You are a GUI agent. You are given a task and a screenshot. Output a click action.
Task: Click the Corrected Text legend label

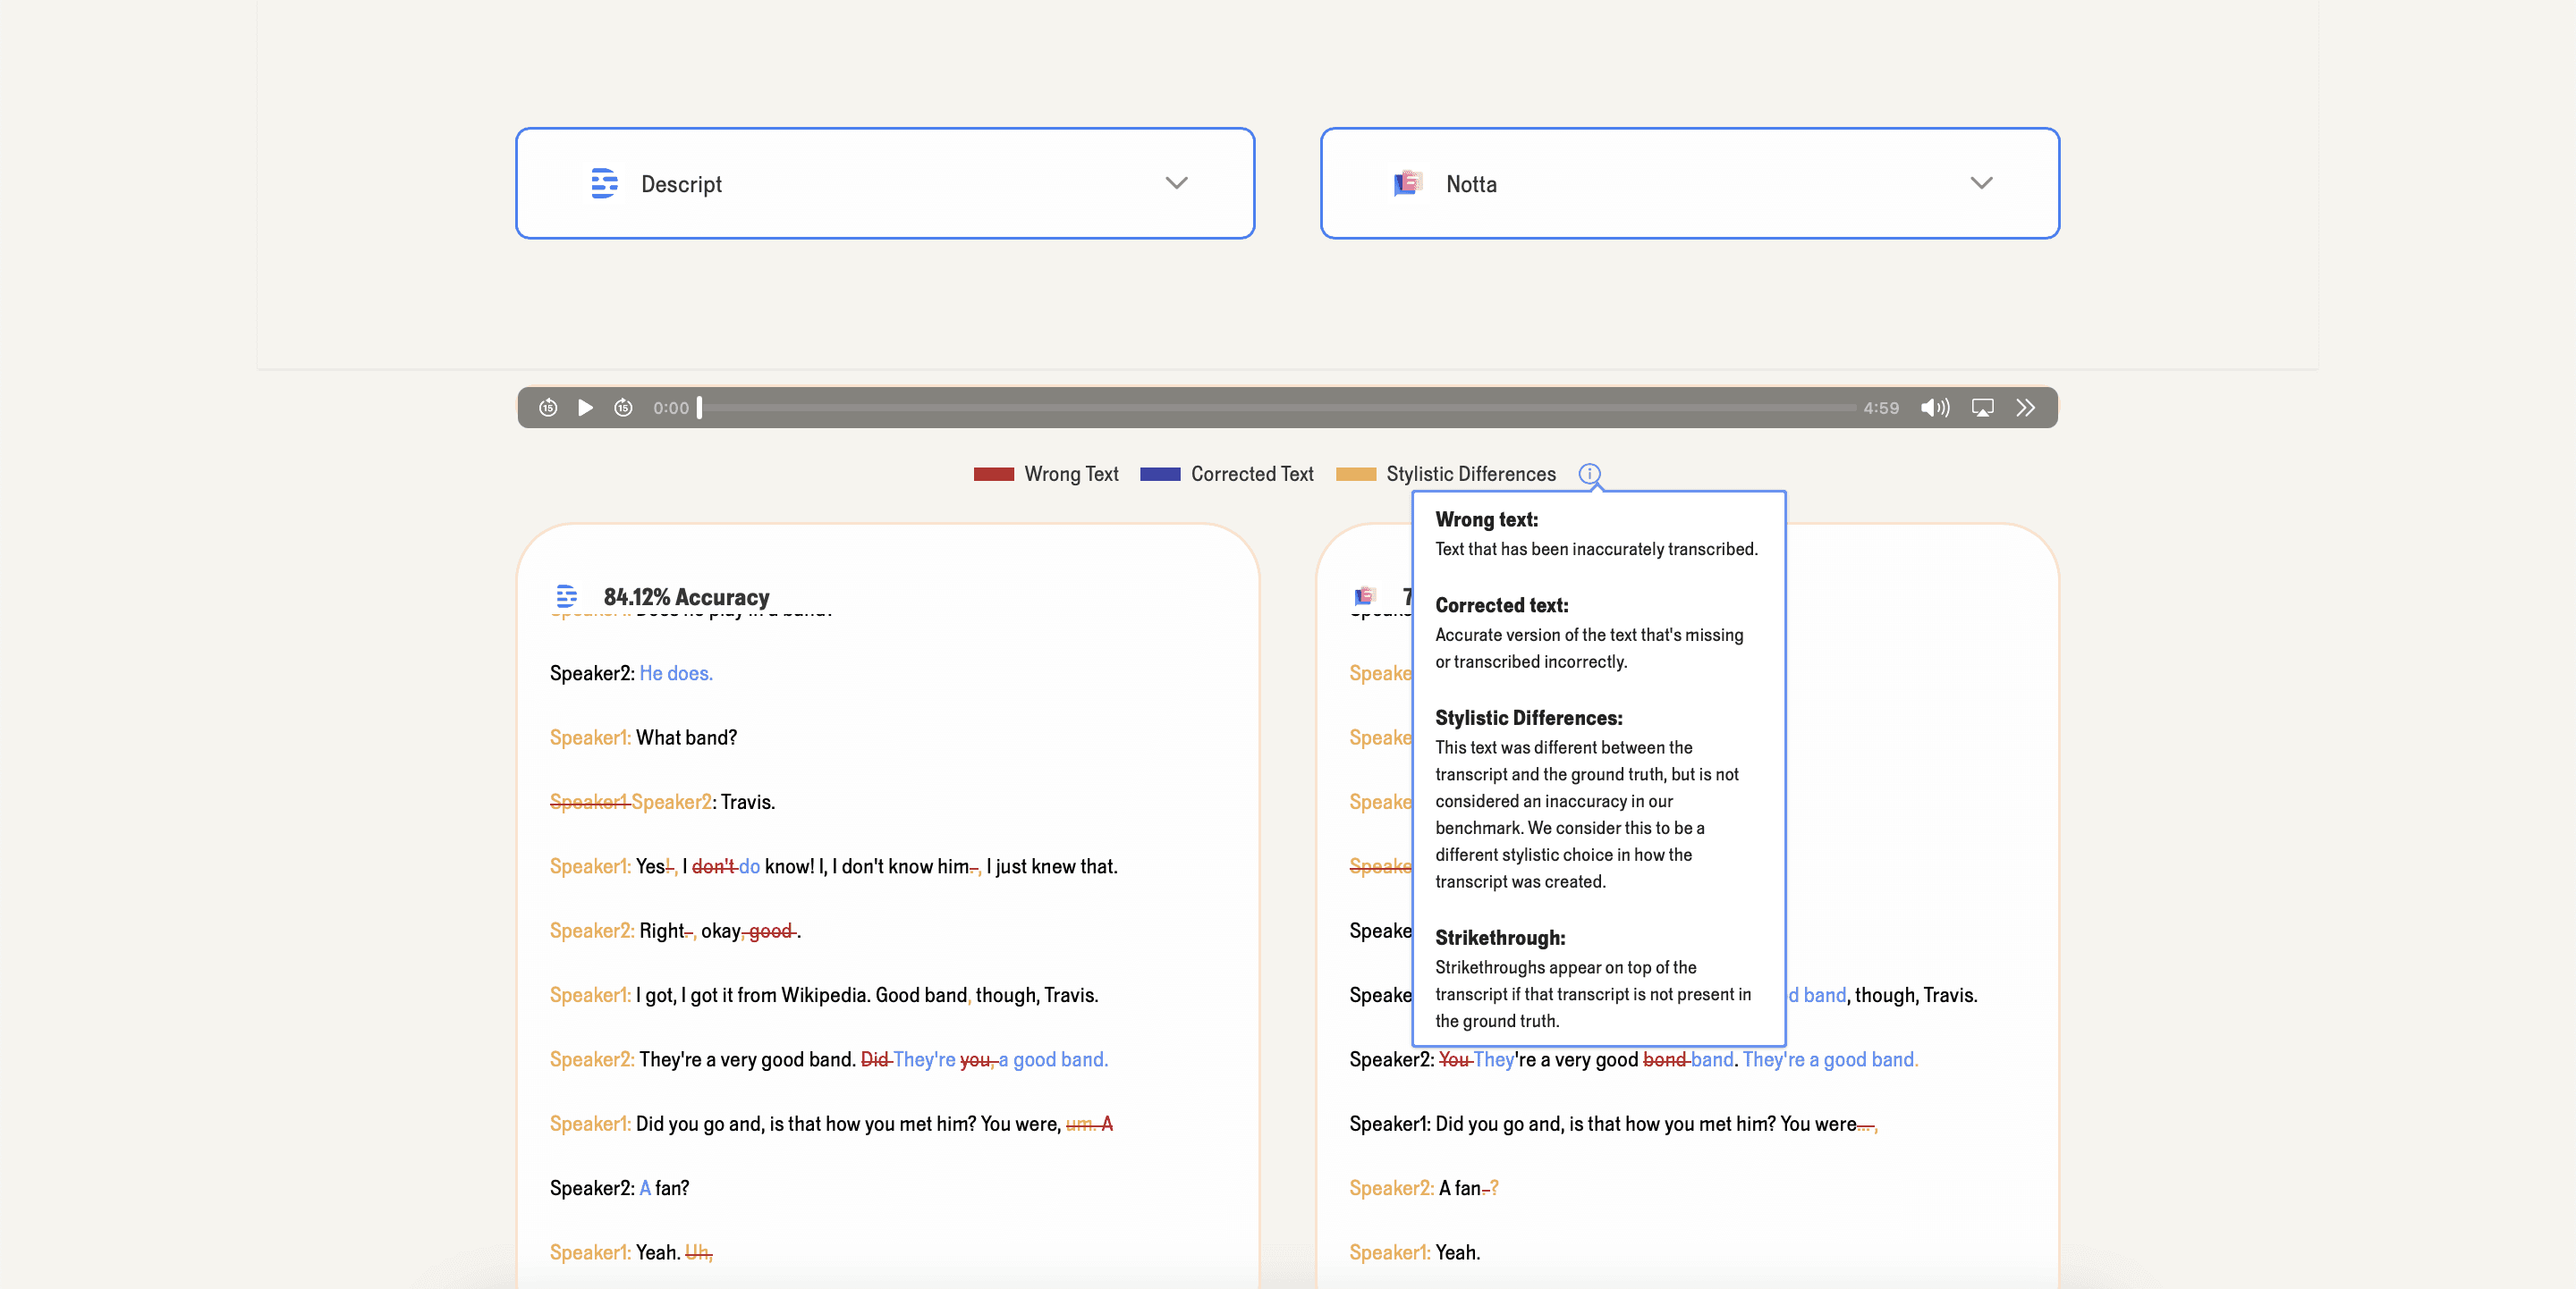(1252, 475)
